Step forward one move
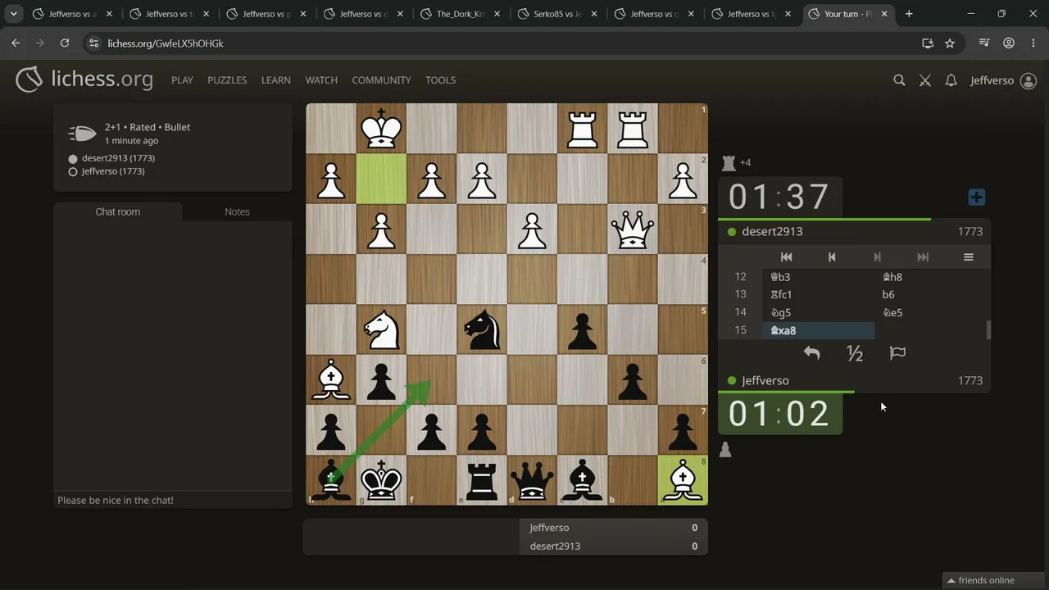This screenshot has height=590, width=1049. point(877,257)
